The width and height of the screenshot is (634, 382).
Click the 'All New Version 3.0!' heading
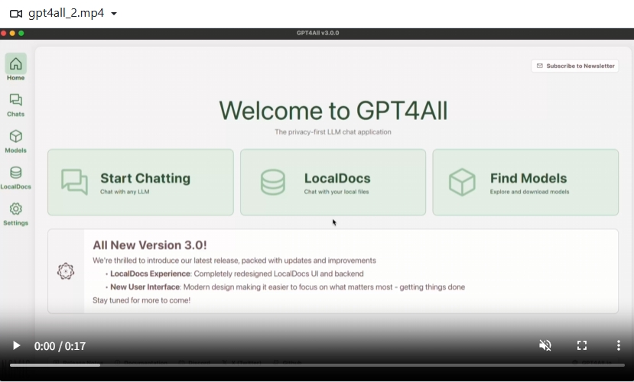[150, 245]
